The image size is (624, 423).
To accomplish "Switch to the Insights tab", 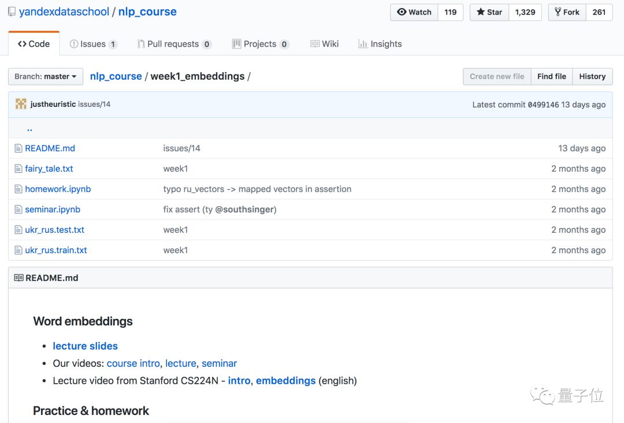I will pos(380,44).
